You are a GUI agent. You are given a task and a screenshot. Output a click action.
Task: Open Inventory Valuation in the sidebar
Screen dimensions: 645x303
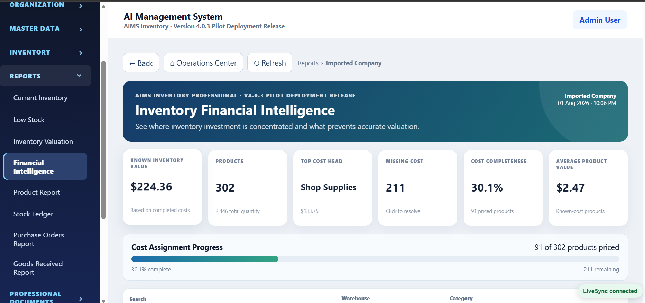click(45, 141)
